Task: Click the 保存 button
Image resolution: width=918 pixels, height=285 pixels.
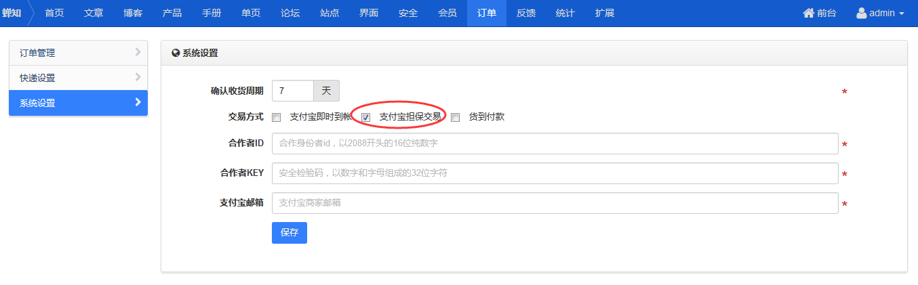Action: (x=290, y=232)
